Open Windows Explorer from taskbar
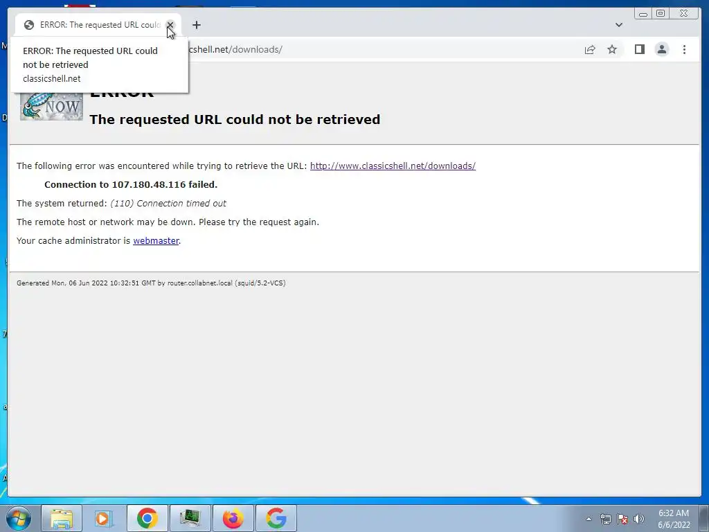 click(x=62, y=518)
